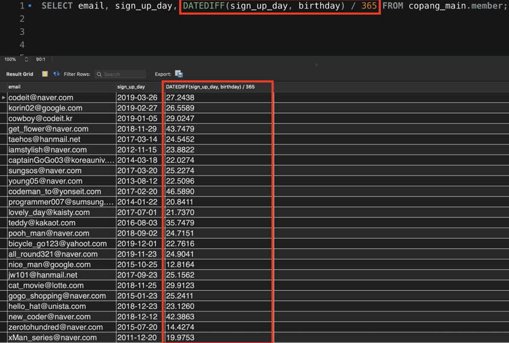Screen dimensions: 509x343
Task: Click the 90:1 cursor position indicator
Action: (40, 59)
